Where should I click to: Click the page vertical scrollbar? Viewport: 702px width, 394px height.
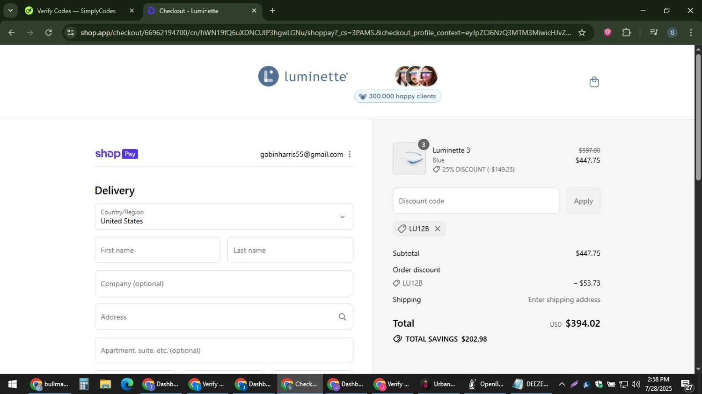click(x=698, y=117)
